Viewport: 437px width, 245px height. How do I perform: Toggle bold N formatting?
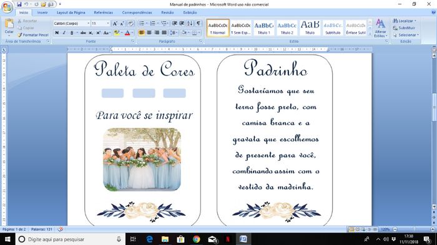[x=57, y=33]
